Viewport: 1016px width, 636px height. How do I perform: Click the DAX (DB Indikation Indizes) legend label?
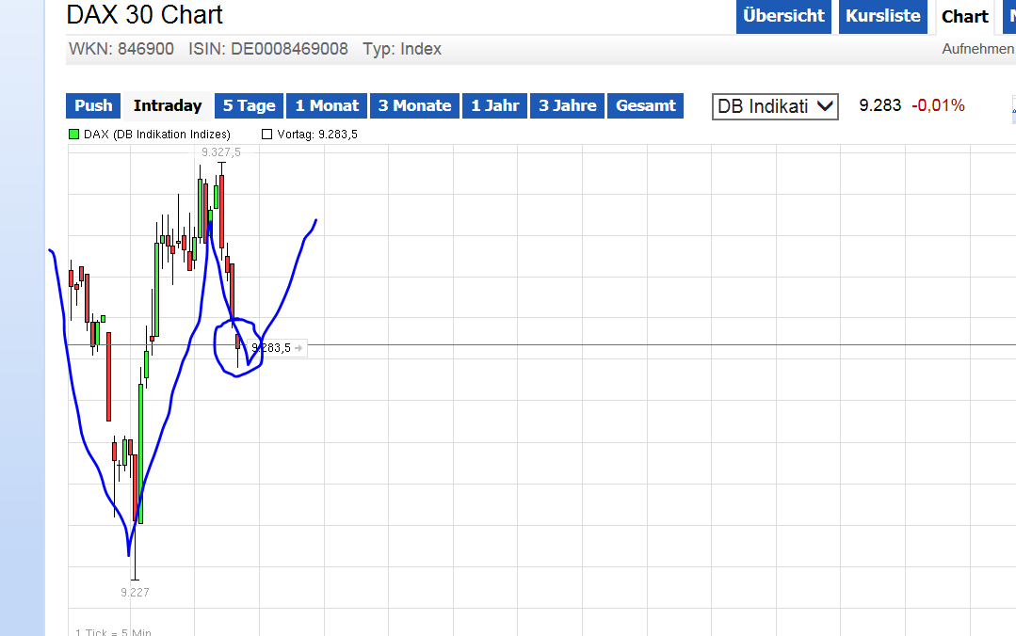157,134
